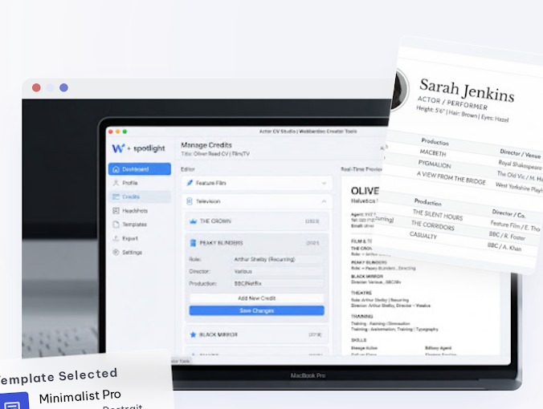This screenshot has height=409, width=543.
Task: Click the red browser window dot
Action: pyautogui.click(x=36, y=87)
